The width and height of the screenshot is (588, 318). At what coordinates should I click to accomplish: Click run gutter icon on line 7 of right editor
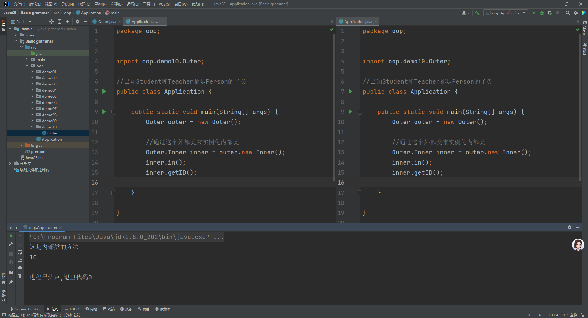pyautogui.click(x=350, y=92)
